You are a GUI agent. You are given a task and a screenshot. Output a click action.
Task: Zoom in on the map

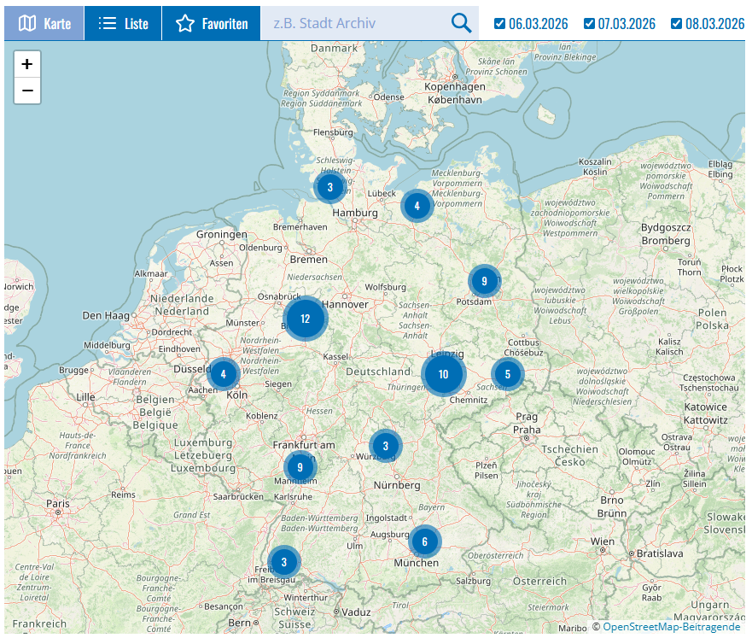coord(27,64)
